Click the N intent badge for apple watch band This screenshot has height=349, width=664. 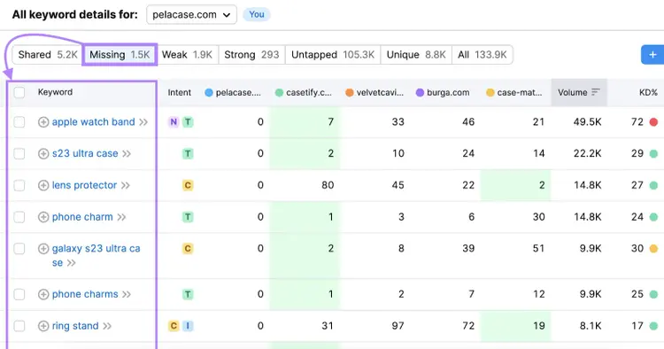174,122
